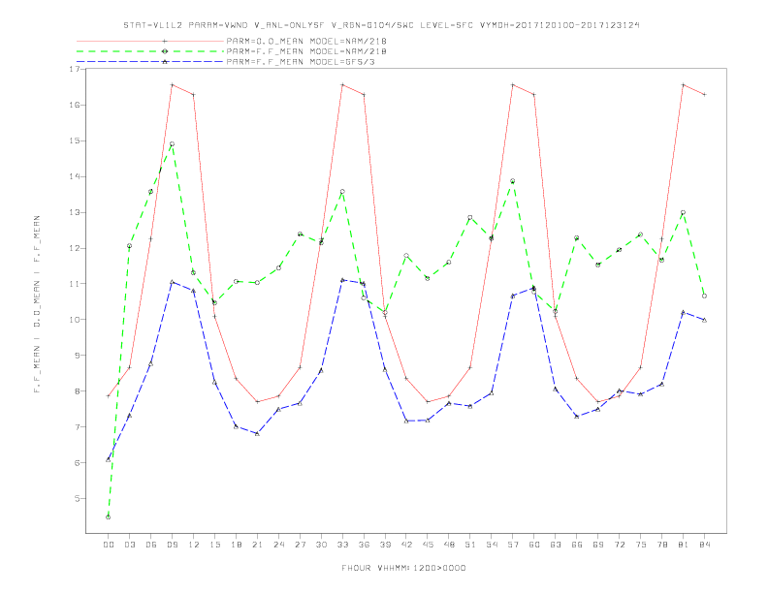Click y-axis tick value 8
Viewport: 768px width, 593px height.
pyautogui.click(x=78, y=390)
